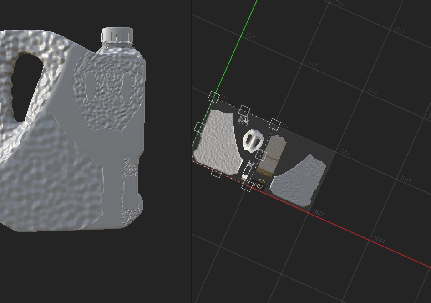431x303 pixels.
Task: Click the top-edge midpoint handle of the selection box
Action: 244,111
